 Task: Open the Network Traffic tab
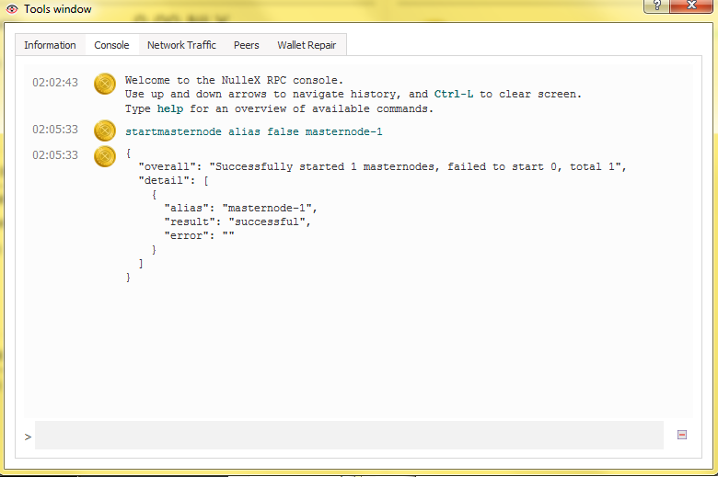181,45
